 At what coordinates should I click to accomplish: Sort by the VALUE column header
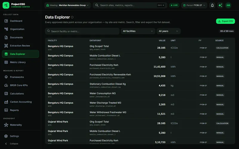point(162,41)
